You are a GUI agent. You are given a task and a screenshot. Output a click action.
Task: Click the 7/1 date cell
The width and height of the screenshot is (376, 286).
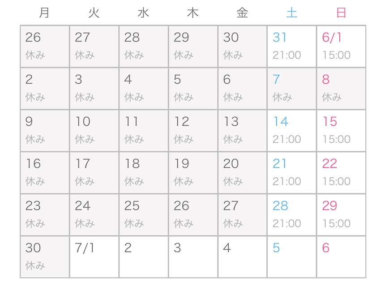coord(94,257)
